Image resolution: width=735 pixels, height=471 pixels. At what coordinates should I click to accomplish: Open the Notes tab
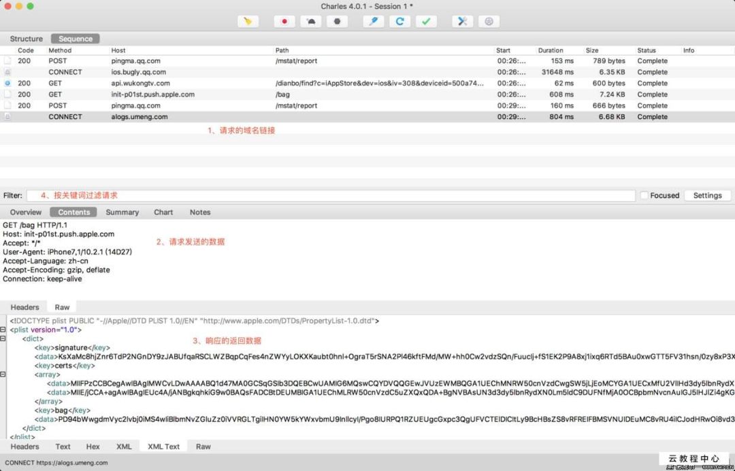(x=200, y=212)
